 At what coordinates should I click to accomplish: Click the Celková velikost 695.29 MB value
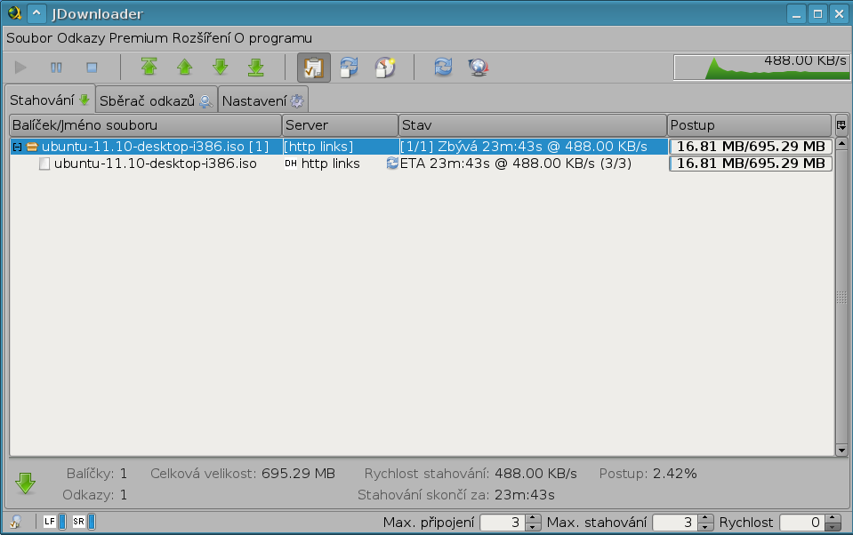click(x=298, y=474)
